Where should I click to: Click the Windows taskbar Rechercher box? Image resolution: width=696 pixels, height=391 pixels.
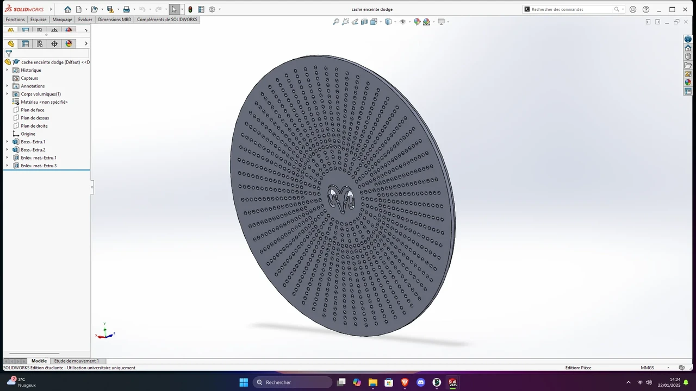tap(293, 382)
